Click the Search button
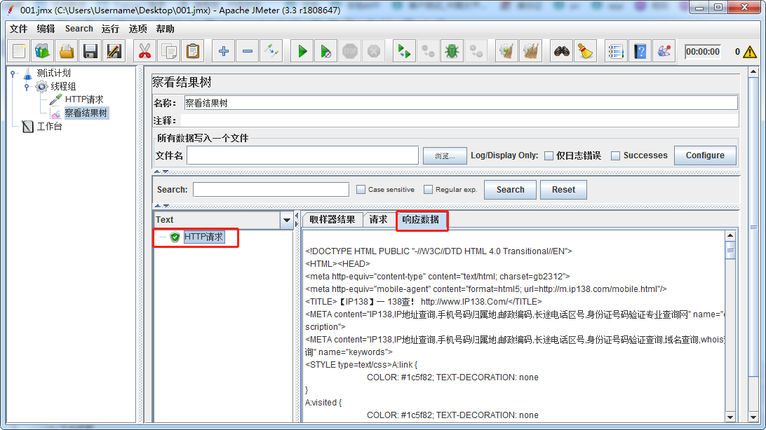Image resolution: width=766 pixels, height=430 pixels. pyautogui.click(x=510, y=190)
